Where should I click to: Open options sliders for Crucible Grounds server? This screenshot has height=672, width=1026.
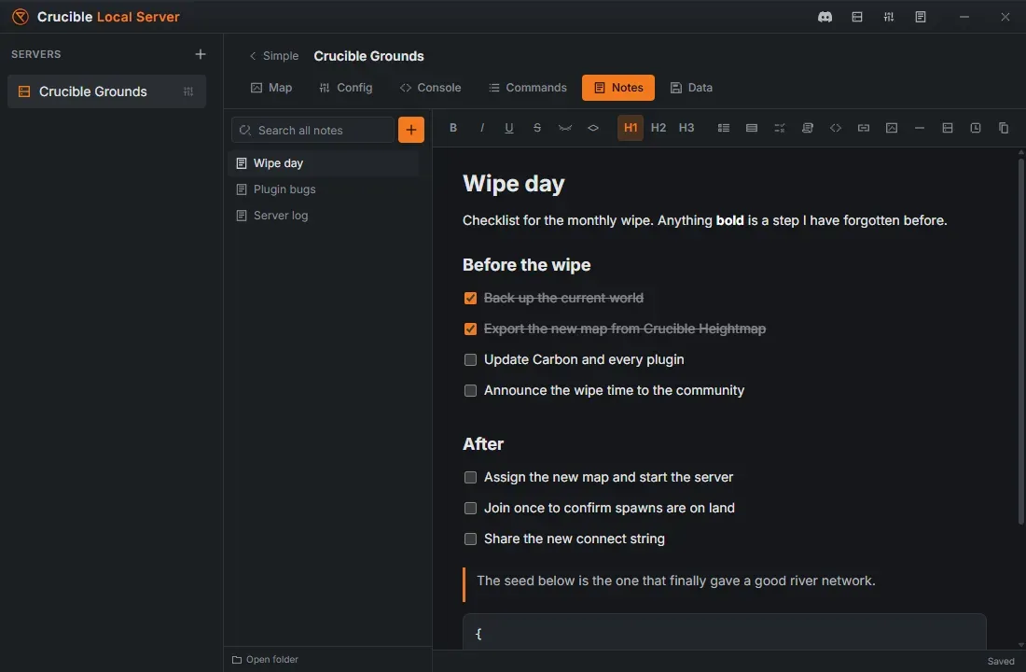click(x=188, y=91)
